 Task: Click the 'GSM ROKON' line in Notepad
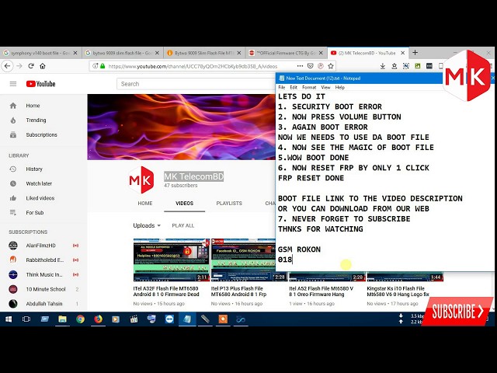pos(299,249)
